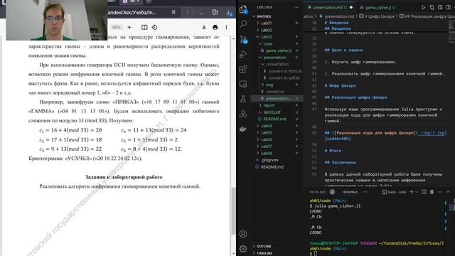
Task: Open changes compare icon in editor toolbar
Action: 432,7
